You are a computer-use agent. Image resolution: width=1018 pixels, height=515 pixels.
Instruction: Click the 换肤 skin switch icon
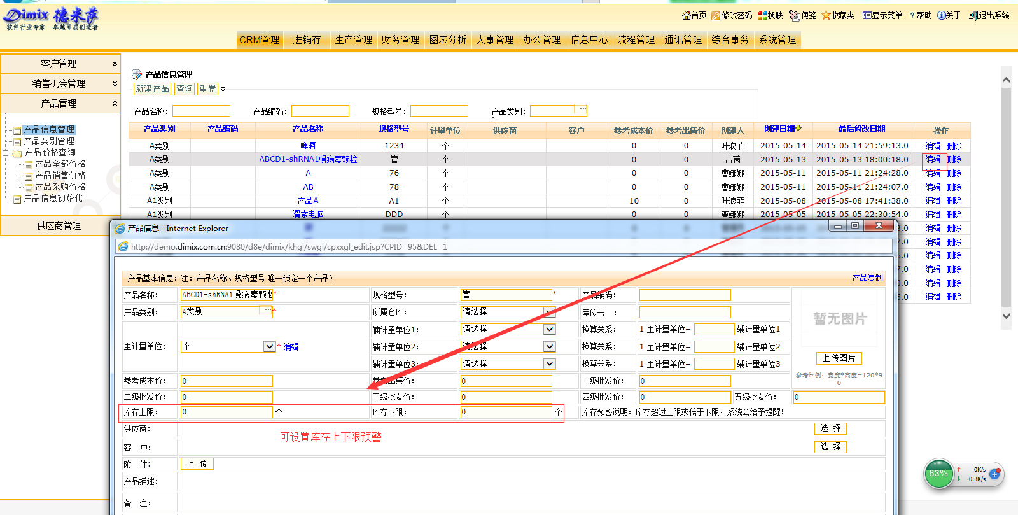coord(762,15)
